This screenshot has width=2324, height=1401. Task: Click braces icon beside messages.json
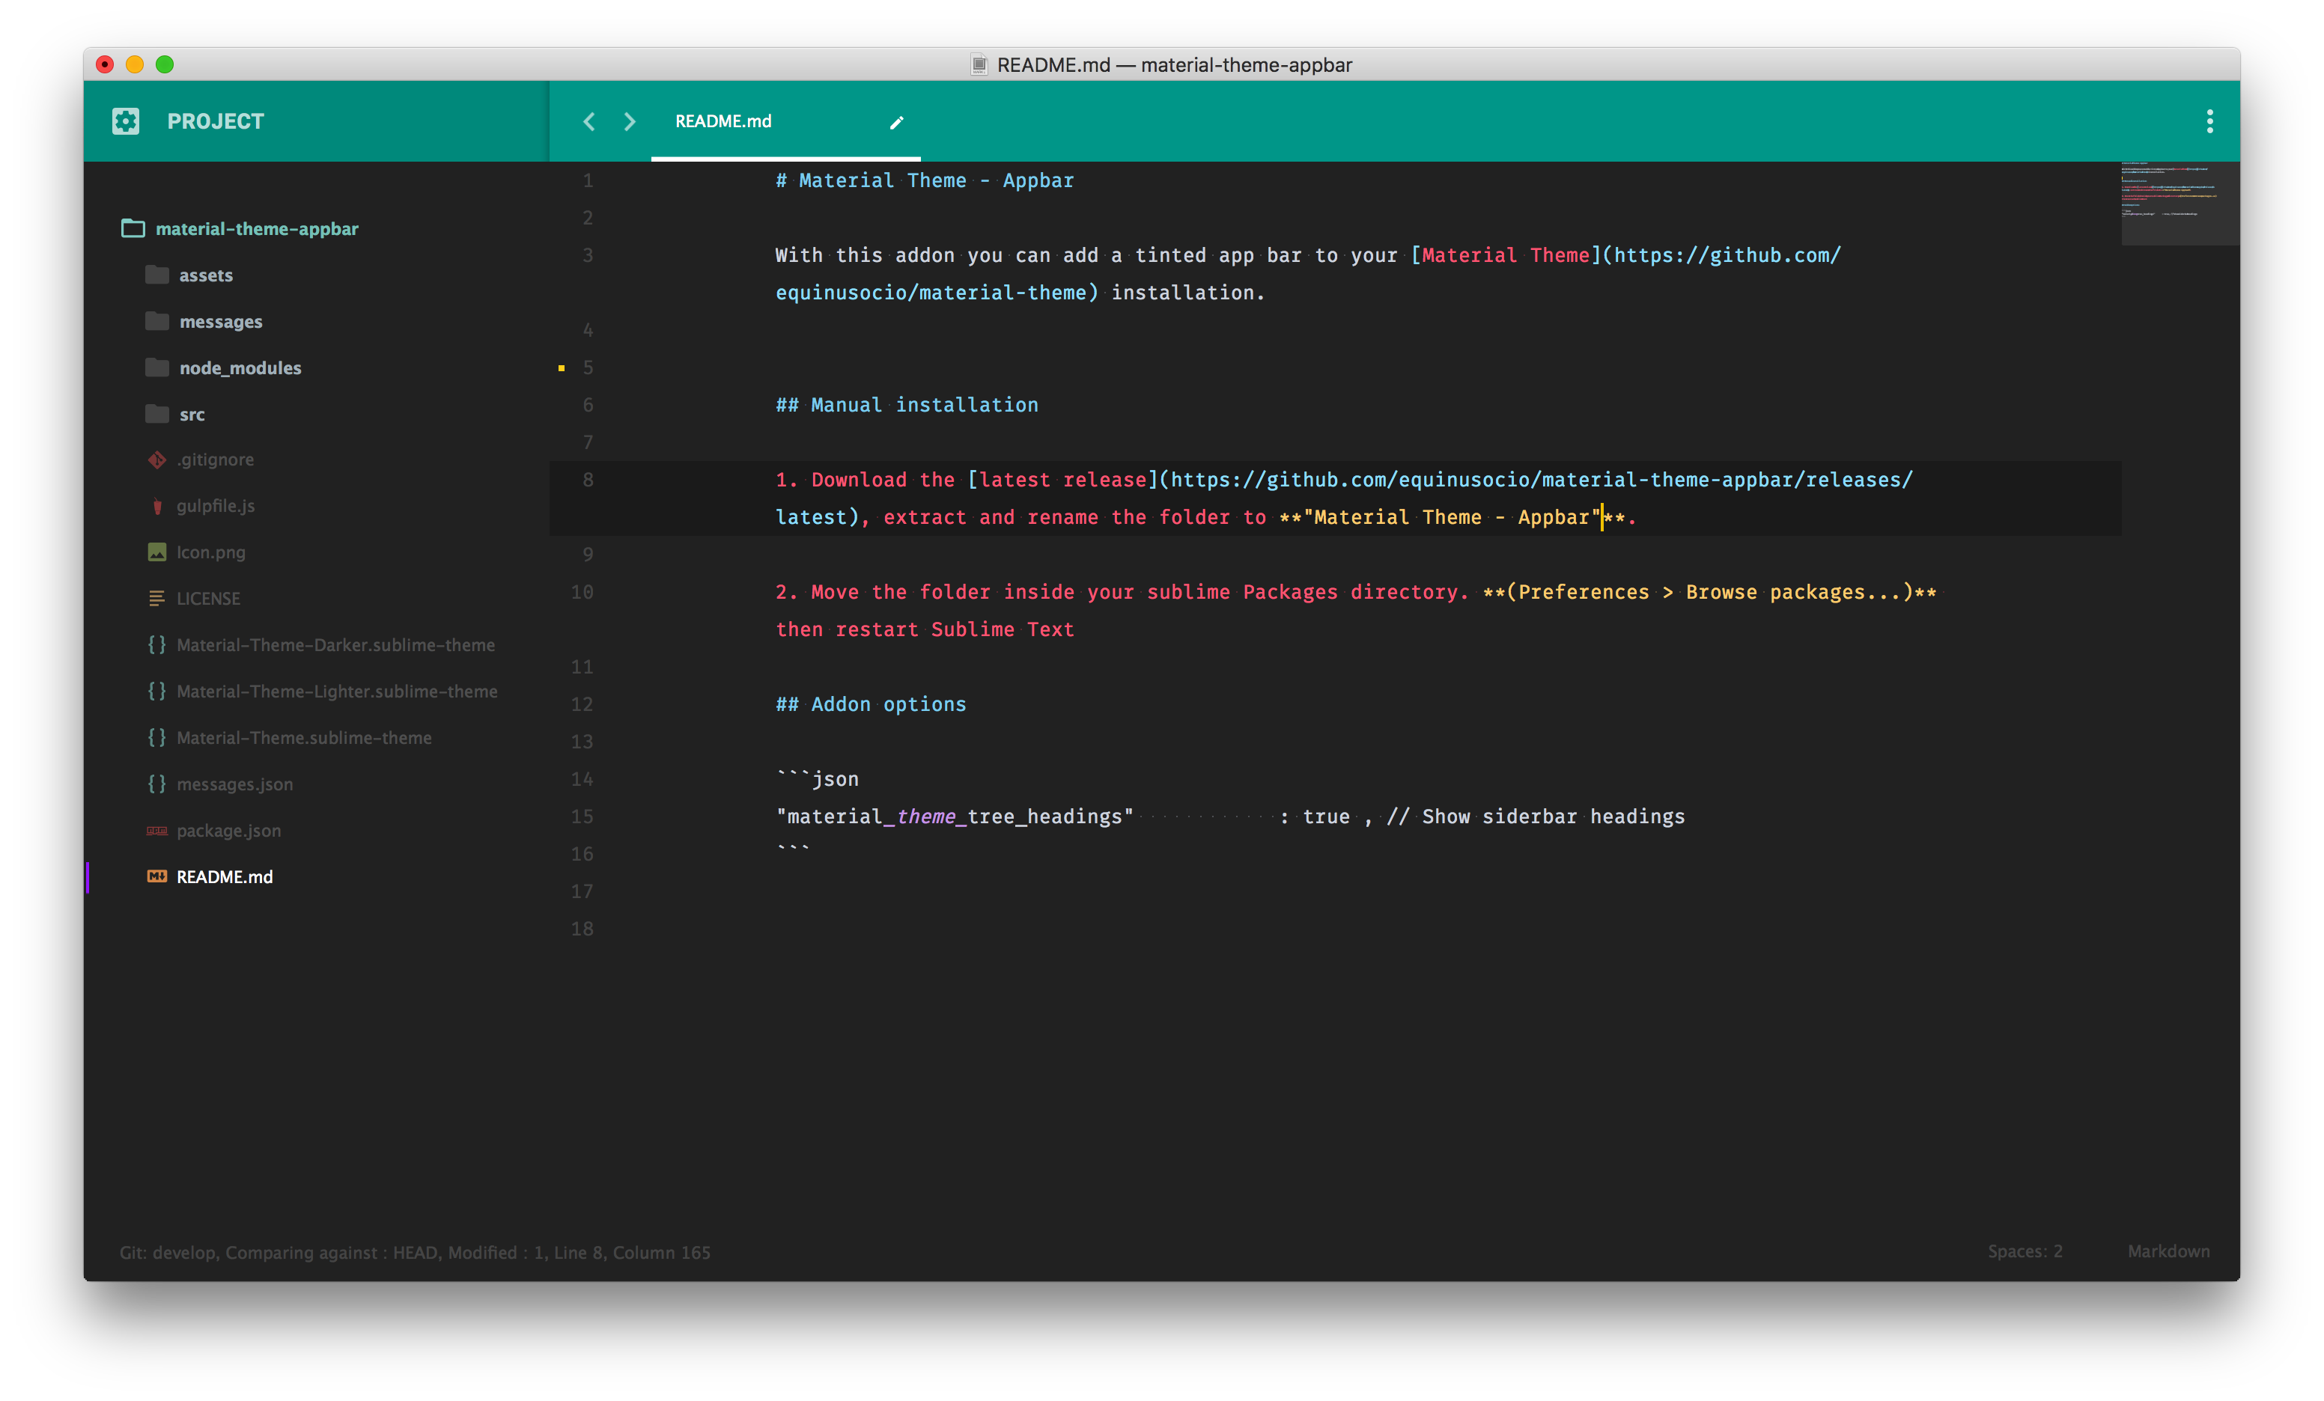point(156,784)
